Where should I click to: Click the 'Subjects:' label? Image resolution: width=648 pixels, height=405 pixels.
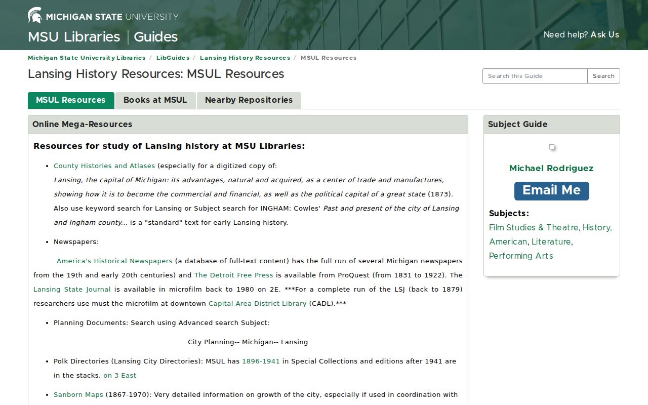[x=509, y=213]
